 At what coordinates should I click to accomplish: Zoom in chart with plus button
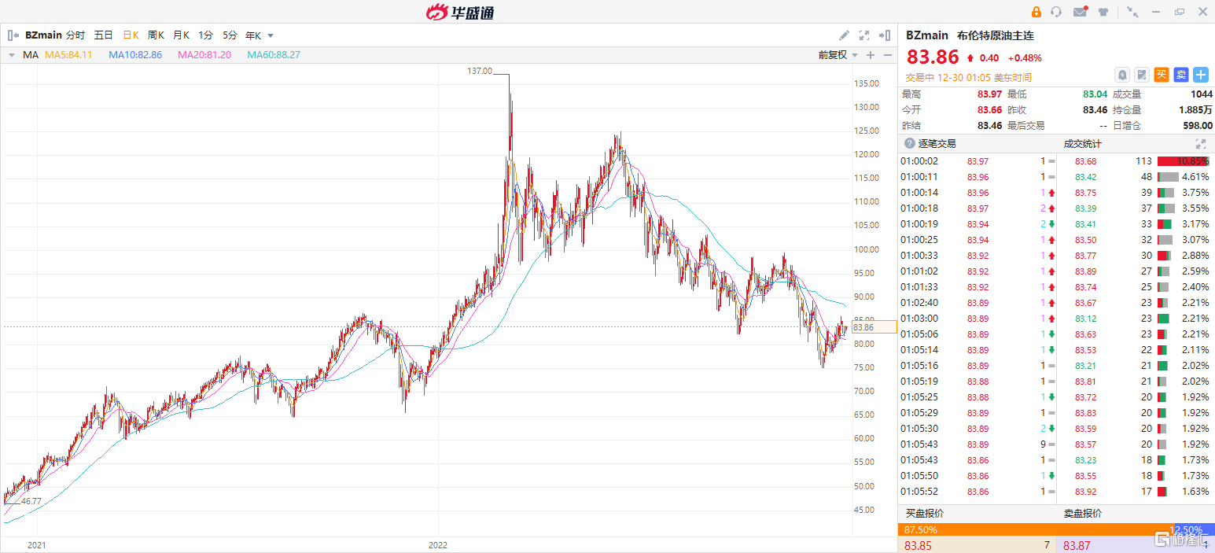tap(871, 55)
